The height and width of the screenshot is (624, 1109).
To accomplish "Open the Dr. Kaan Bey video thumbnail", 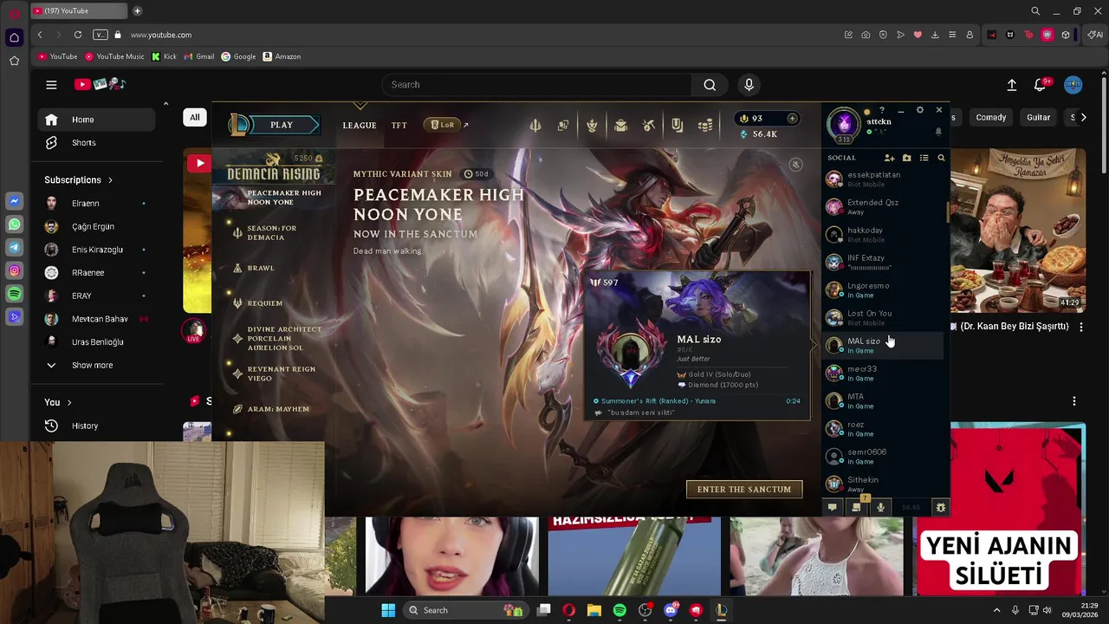I will point(1018,231).
